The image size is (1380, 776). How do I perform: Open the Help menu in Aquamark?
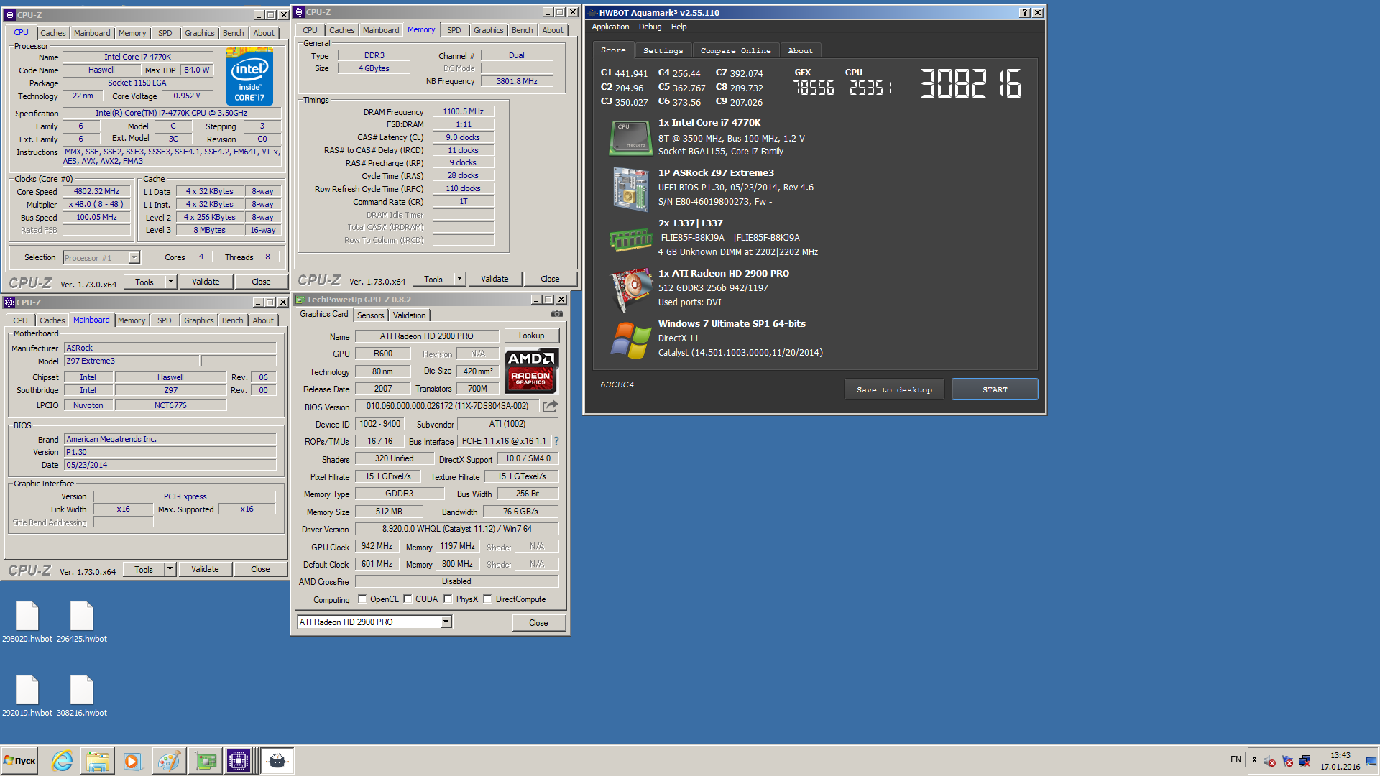[678, 27]
